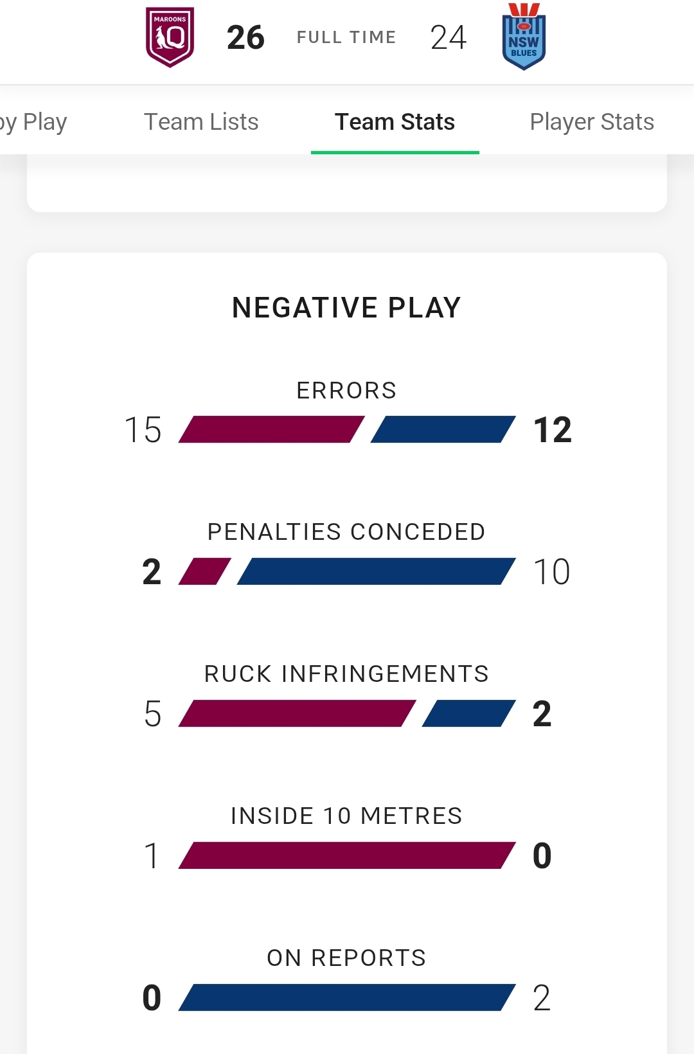Tap the ON REPORTS stat label

pyautogui.click(x=346, y=958)
